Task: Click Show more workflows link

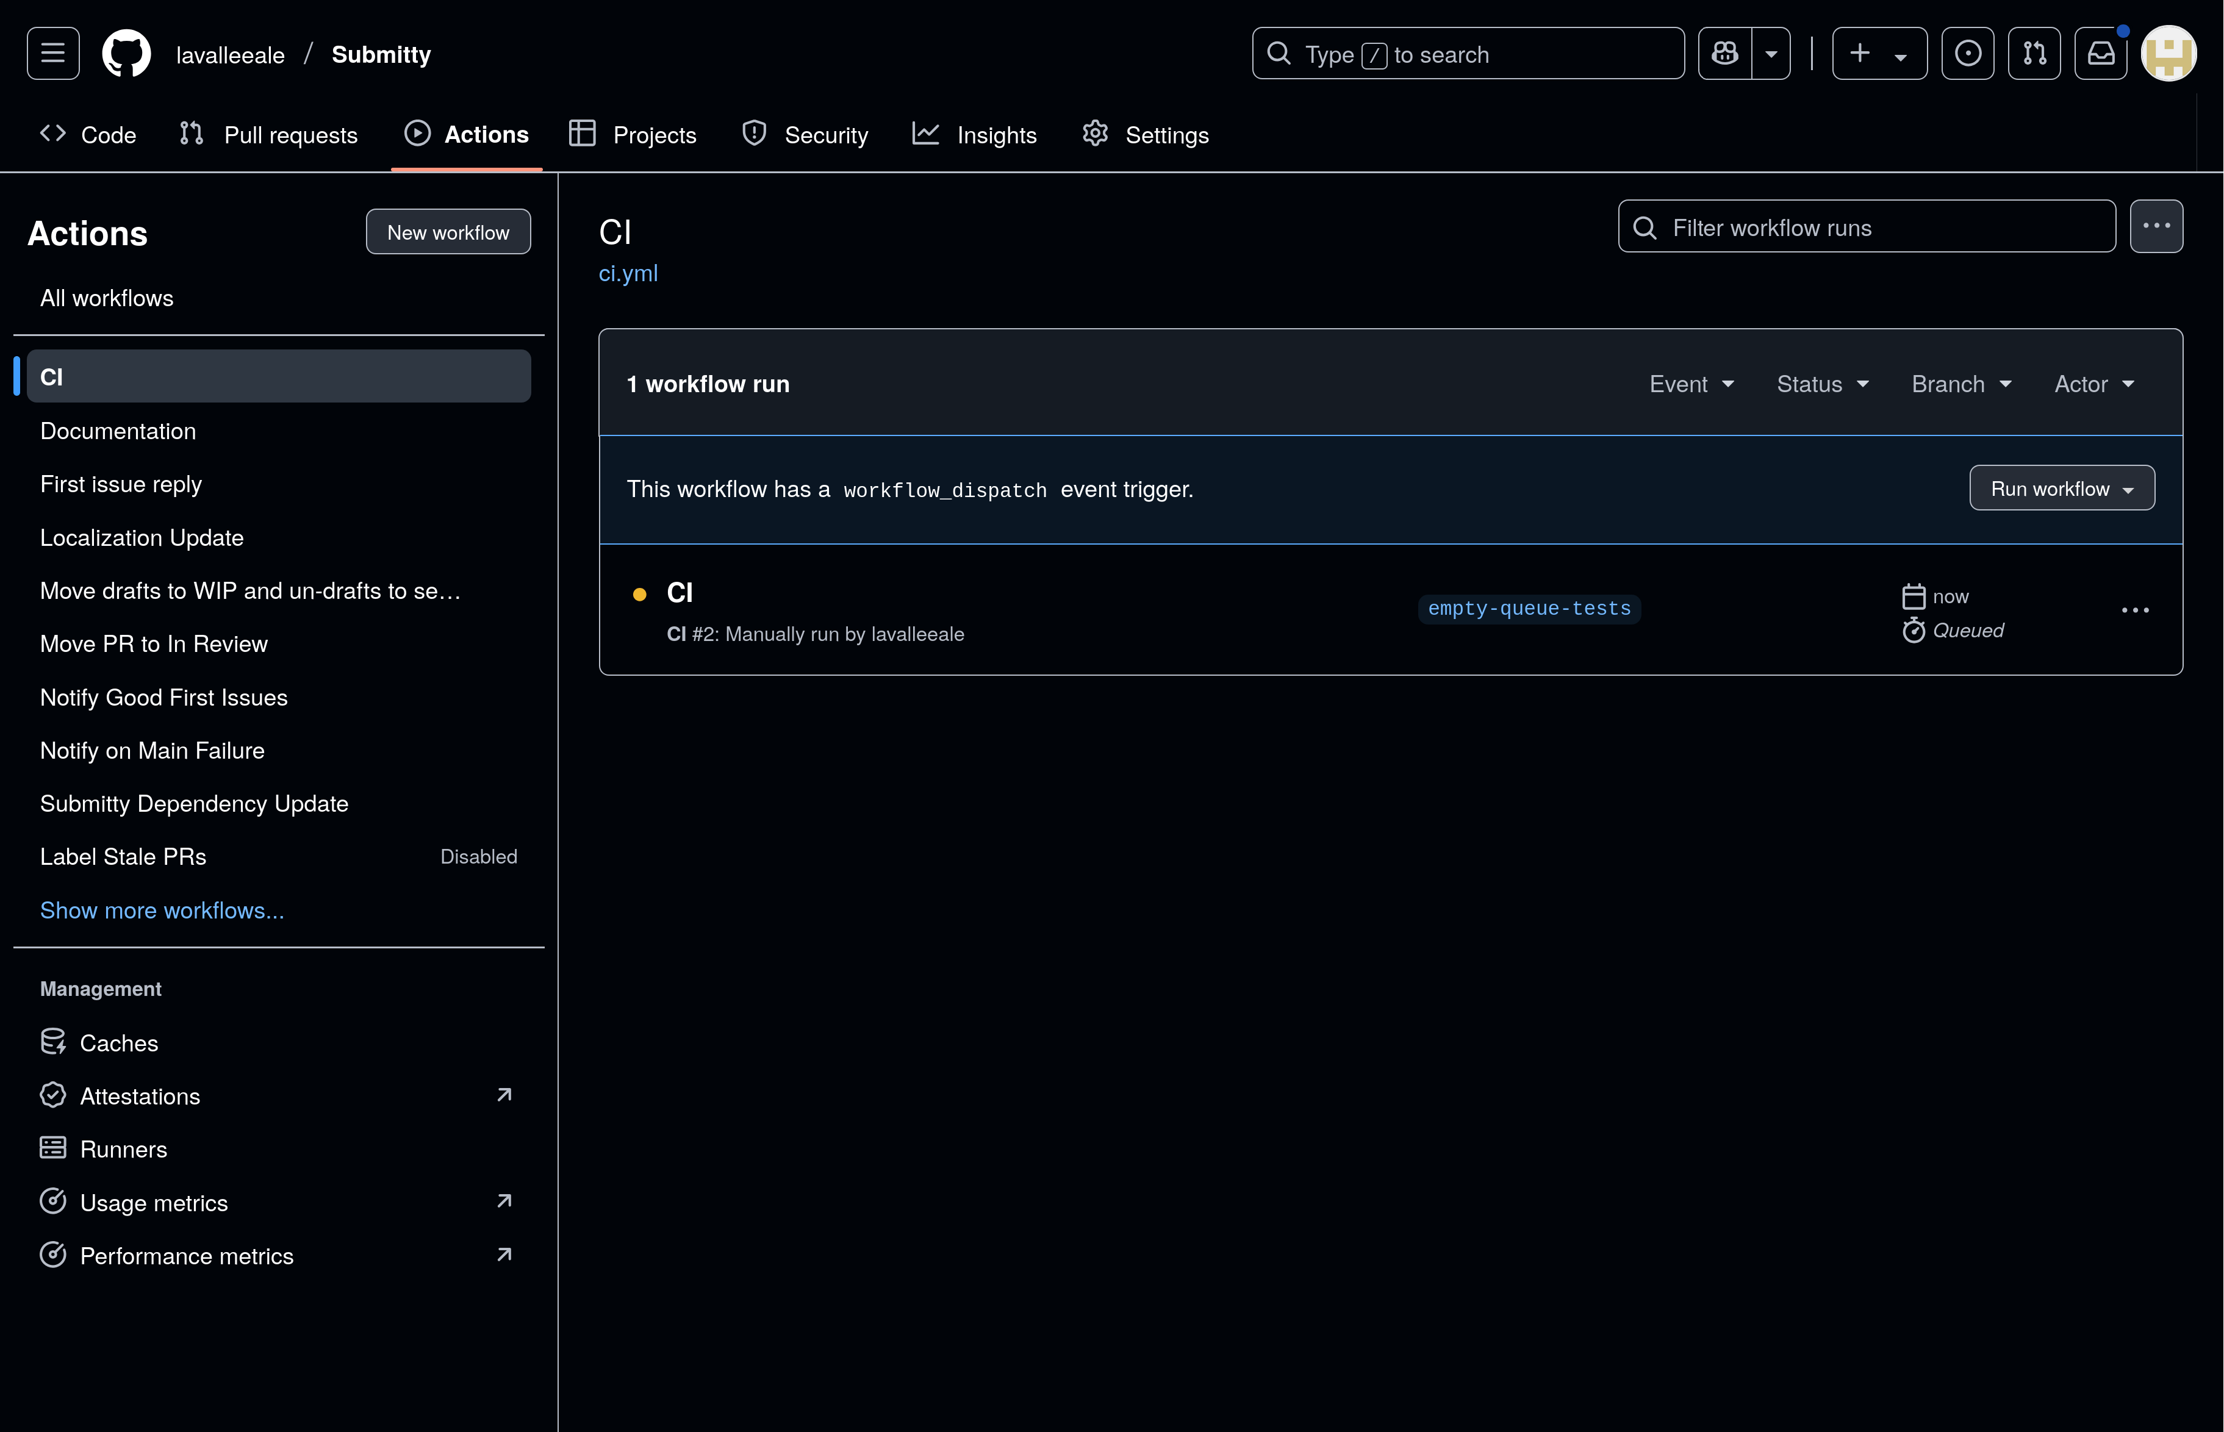Action: [x=163, y=911]
